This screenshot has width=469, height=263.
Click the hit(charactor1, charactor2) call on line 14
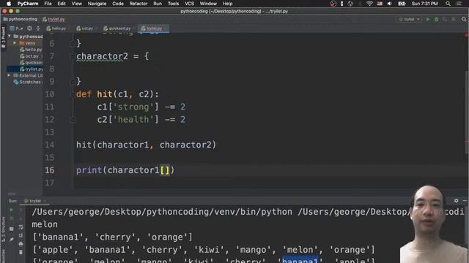coord(146,145)
